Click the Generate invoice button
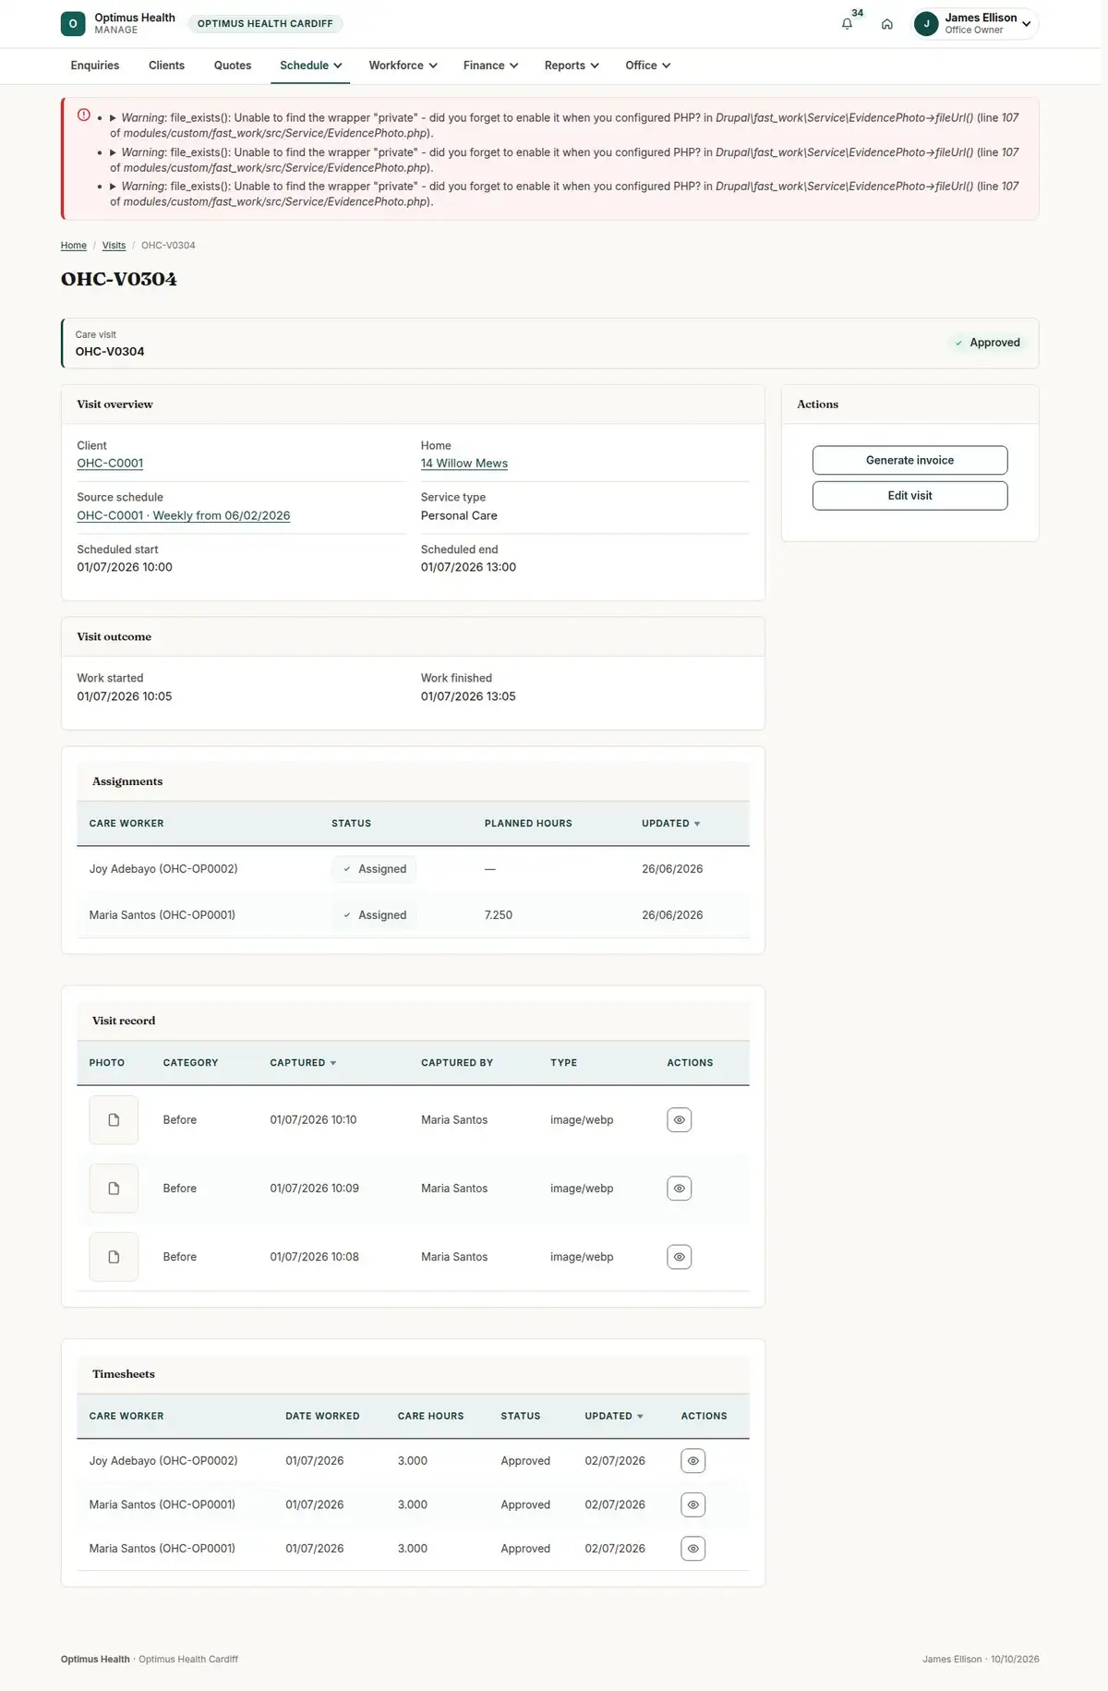The width and height of the screenshot is (1108, 1691). click(x=909, y=460)
